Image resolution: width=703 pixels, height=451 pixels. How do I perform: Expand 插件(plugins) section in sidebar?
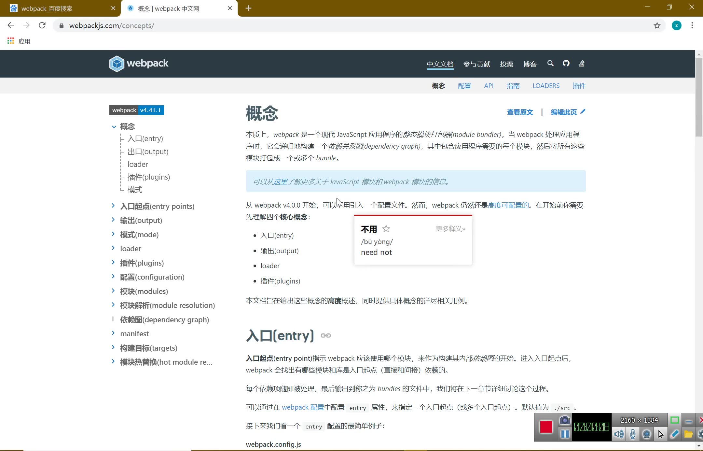click(113, 262)
